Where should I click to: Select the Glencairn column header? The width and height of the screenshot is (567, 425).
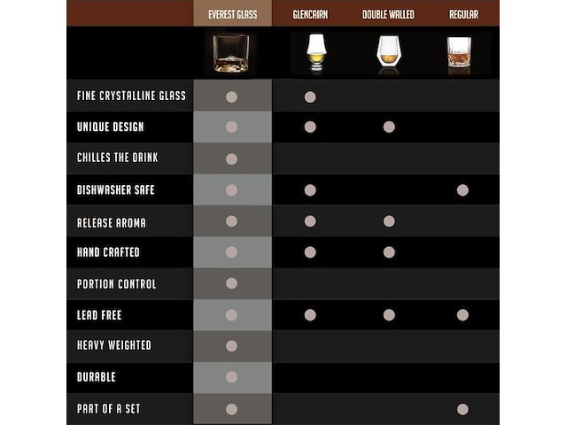pos(310,14)
